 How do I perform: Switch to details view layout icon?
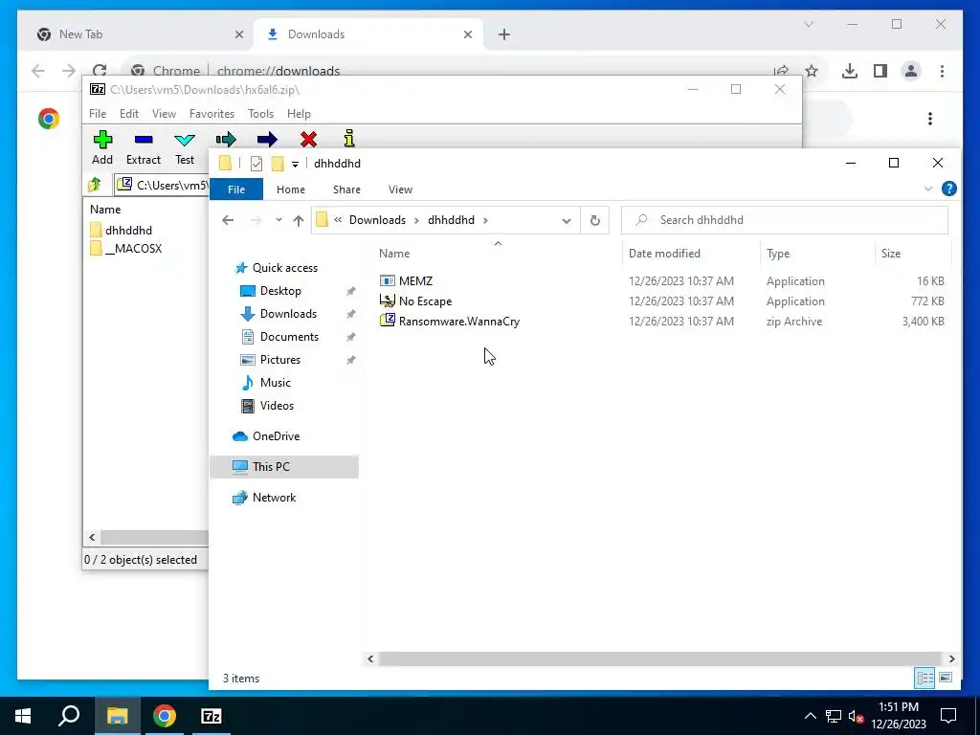click(x=925, y=679)
